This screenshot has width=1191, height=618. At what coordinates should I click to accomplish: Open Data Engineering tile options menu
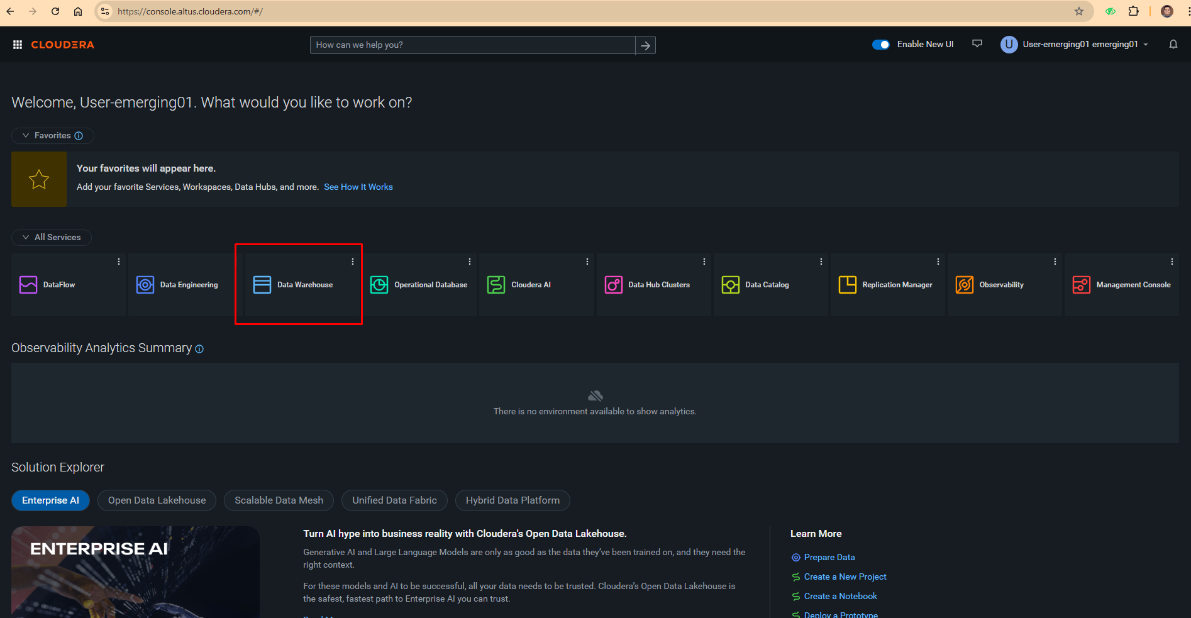click(x=238, y=262)
